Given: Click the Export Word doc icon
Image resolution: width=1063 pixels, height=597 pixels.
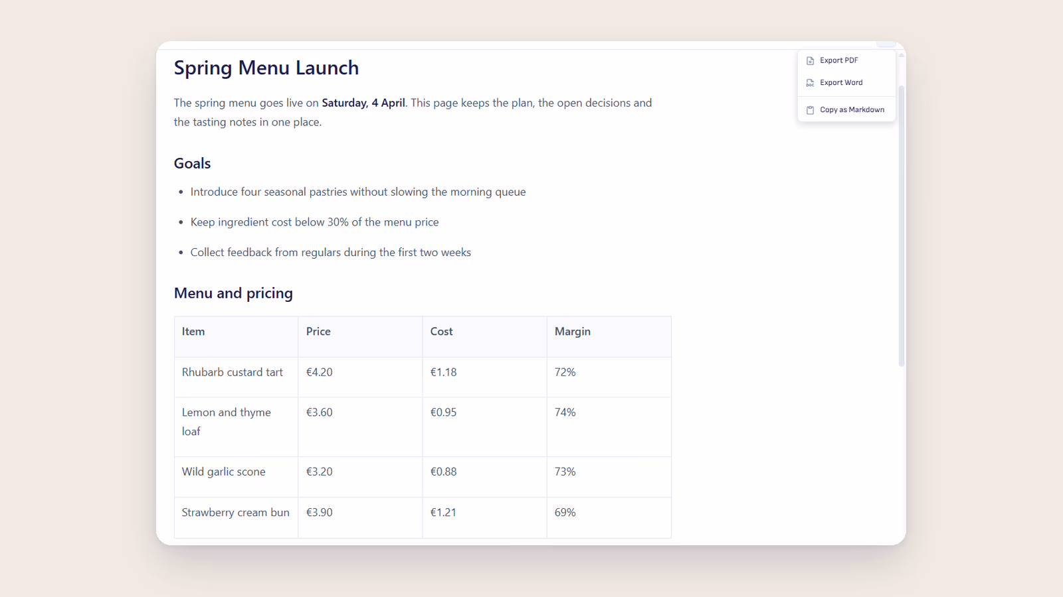Looking at the screenshot, I should (x=810, y=83).
